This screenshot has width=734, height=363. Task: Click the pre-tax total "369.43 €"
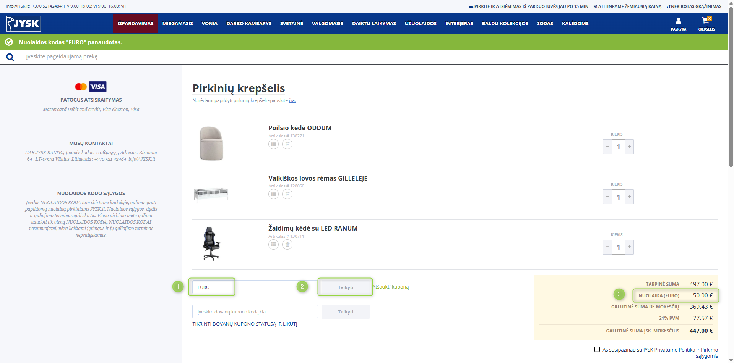(701, 307)
